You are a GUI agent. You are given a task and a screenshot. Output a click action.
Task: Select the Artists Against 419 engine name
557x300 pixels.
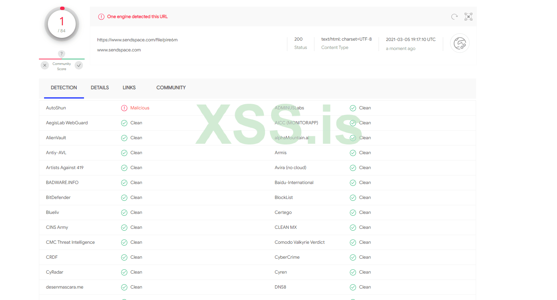65,168
